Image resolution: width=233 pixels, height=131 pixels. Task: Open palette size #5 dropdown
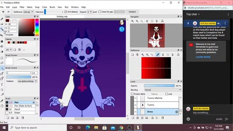tap(9, 50)
